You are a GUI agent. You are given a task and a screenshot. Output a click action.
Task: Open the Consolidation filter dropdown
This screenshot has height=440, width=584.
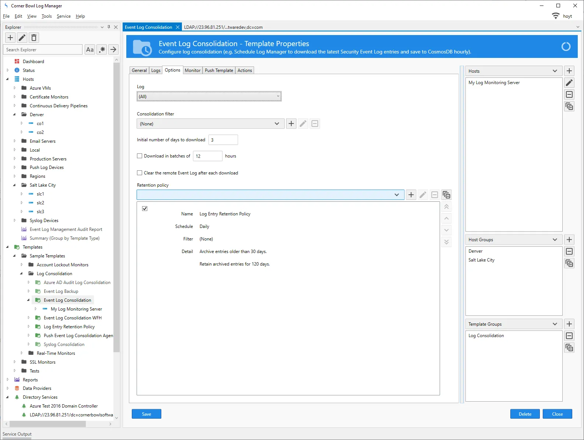pos(277,124)
